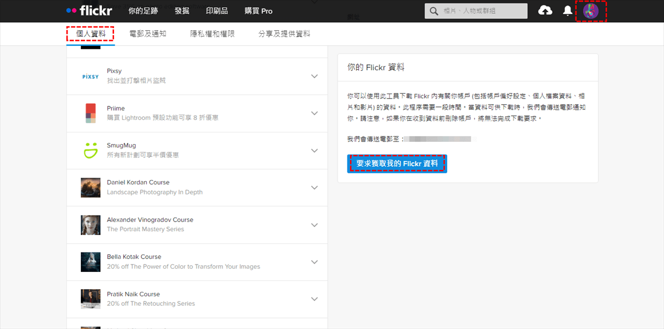Click the Pixsy logo

click(90, 76)
